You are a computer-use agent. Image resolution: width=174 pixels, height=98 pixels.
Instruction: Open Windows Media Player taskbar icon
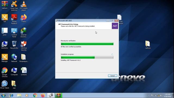point(27,96)
